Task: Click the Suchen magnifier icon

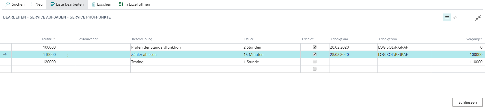Action: [x=7, y=4]
